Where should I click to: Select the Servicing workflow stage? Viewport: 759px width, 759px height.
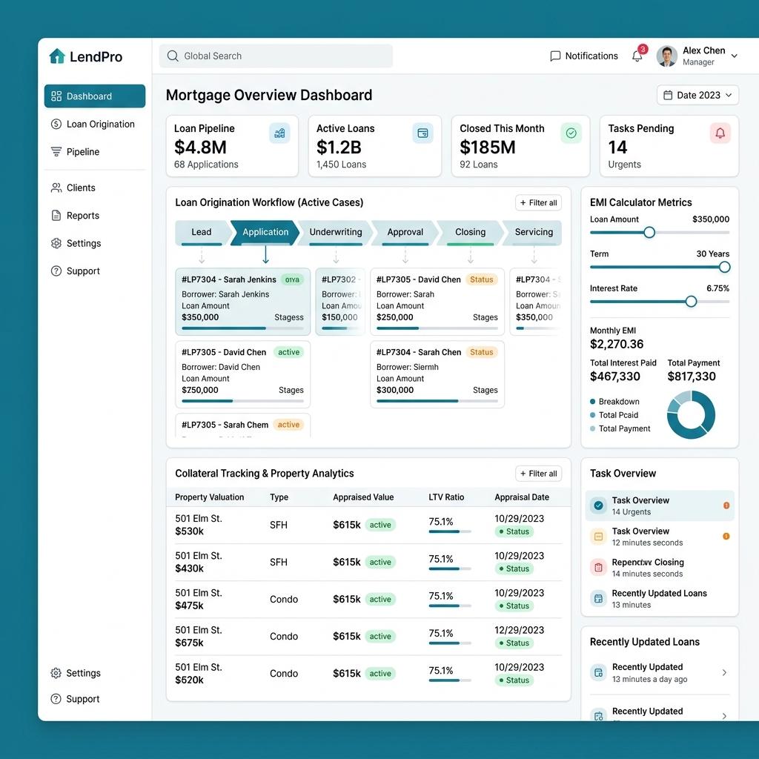click(x=534, y=232)
